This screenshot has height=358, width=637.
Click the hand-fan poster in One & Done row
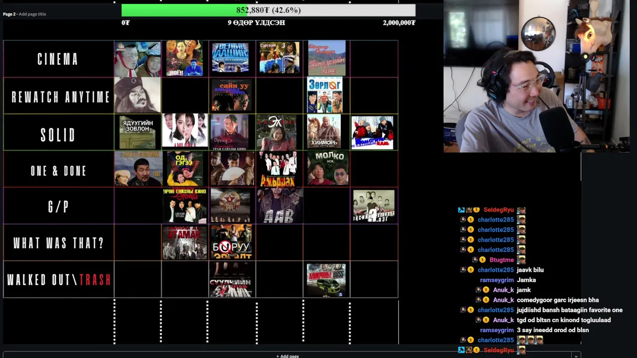pyautogui.click(x=232, y=169)
